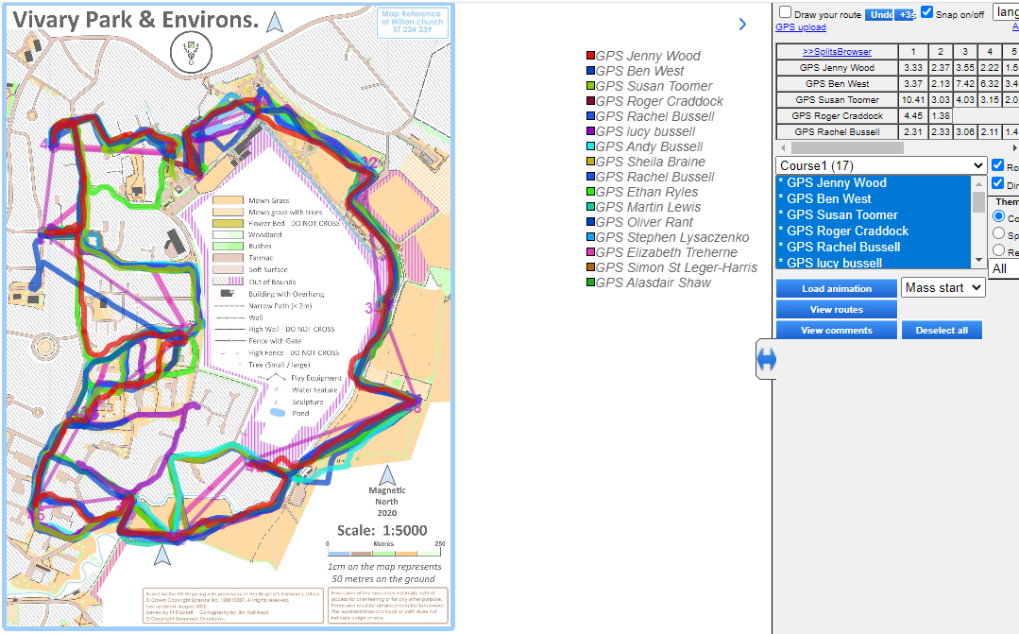Toggle the Snap on/off checkbox
Image resolution: width=1019 pixels, height=634 pixels.
pos(927,13)
